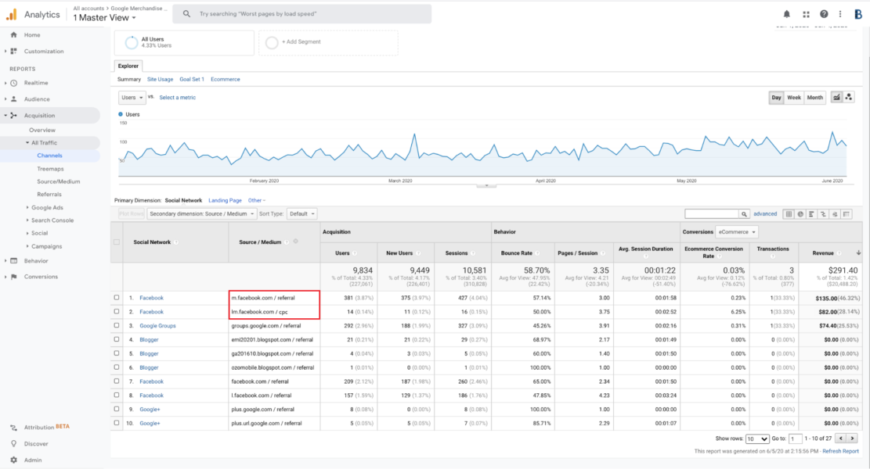Click the Analytics logo icon
The height and width of the screenshot is (469, 870).
click(12, 14)
